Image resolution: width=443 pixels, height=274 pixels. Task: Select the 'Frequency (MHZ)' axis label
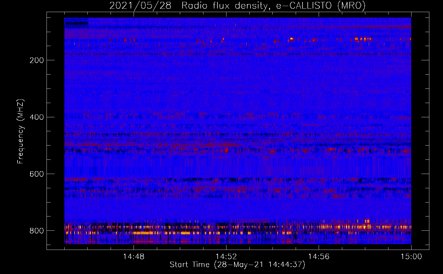(x=21, y=131)
